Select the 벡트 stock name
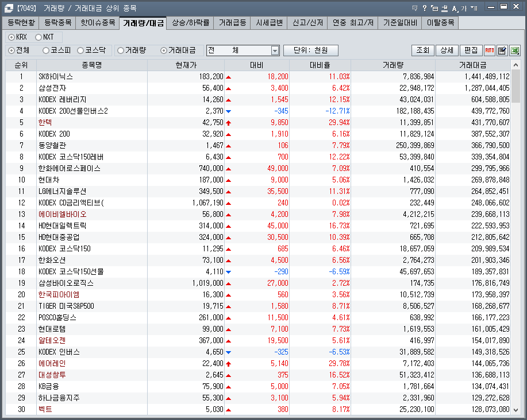 click(x=45, y=409)
